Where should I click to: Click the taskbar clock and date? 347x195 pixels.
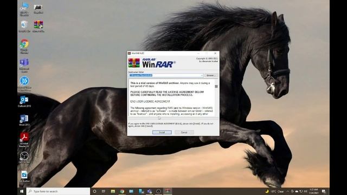coord(314,191)
